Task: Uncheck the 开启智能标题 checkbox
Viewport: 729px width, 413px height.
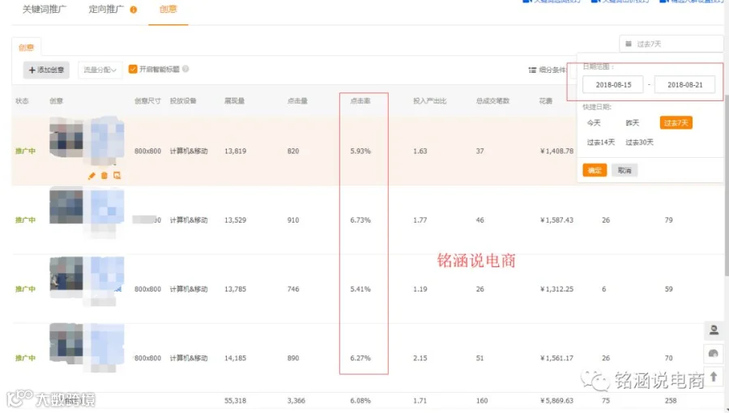Action: coord(133,69)
